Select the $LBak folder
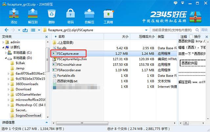 (20, 63)
